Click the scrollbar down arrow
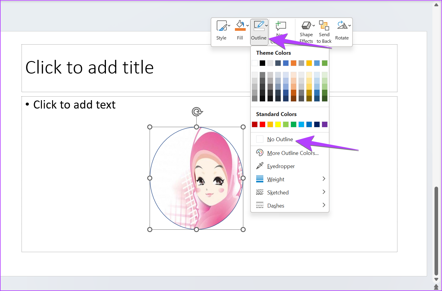The image size is (442, 291). 437,279
